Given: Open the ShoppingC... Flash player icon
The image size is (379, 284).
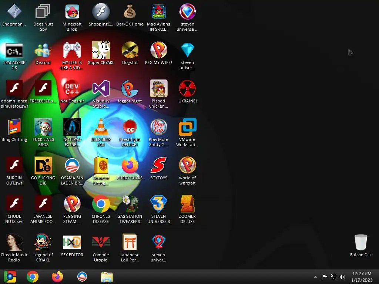Looking at the screenshot, I should [x=101, y=11].
